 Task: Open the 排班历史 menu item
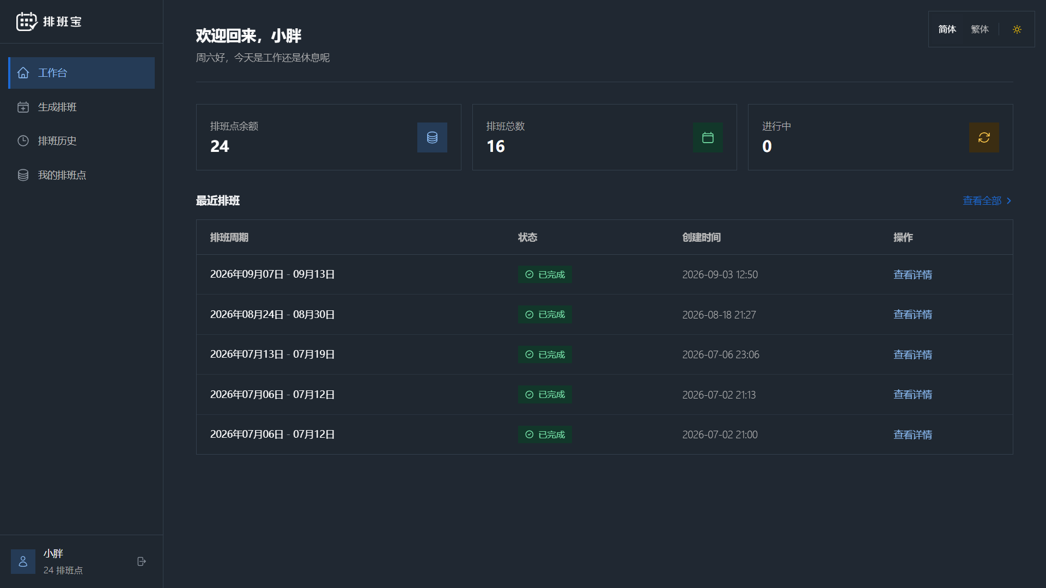(x=82, y=141)
